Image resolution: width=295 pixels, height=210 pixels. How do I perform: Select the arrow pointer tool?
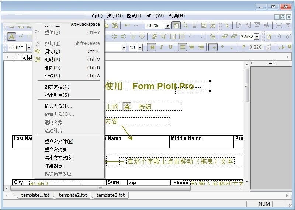(227, 25)
